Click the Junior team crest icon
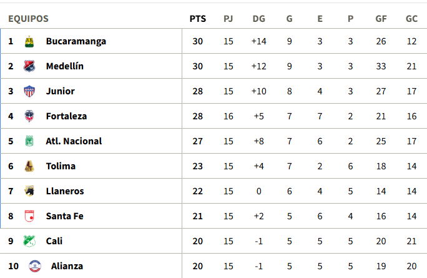The image size is (427, 278). pyautogui.click(x=29, y=91)
